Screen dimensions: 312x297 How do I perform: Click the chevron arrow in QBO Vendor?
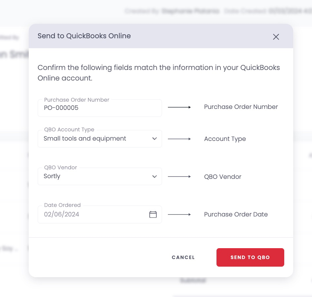[x=154, y=177]
